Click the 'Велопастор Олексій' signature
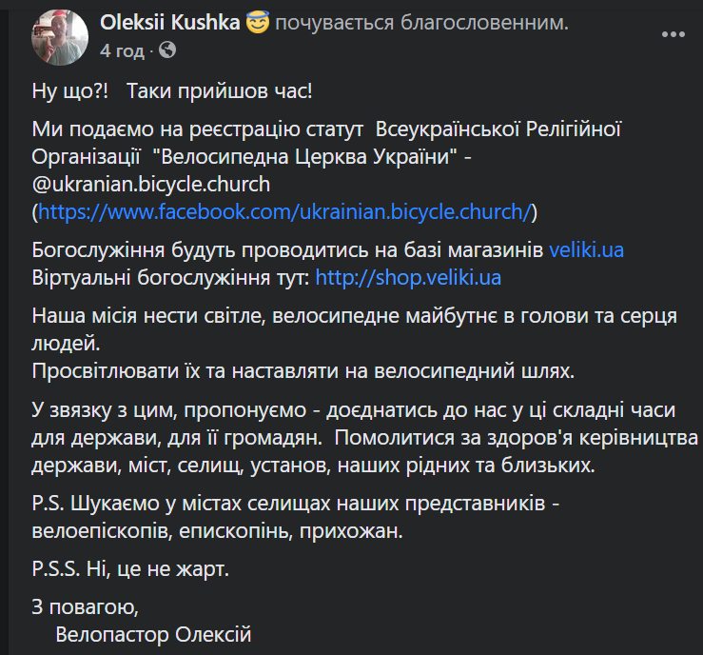Screen dimensions: 703x655 click(x=153, y=634)
